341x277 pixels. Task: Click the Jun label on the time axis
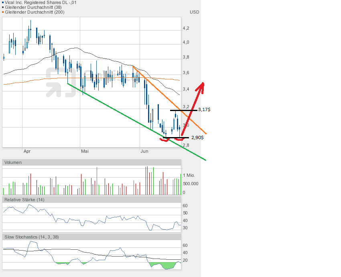(144, 152)
